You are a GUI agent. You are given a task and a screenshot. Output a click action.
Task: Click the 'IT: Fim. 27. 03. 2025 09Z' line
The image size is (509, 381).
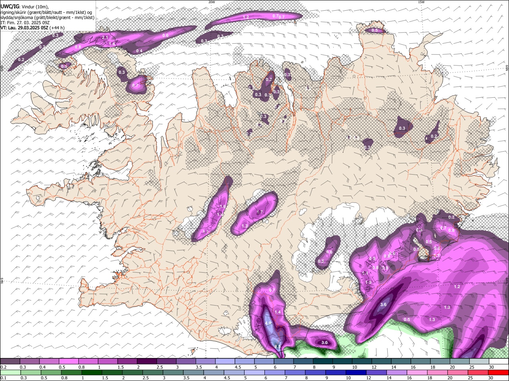25,23
